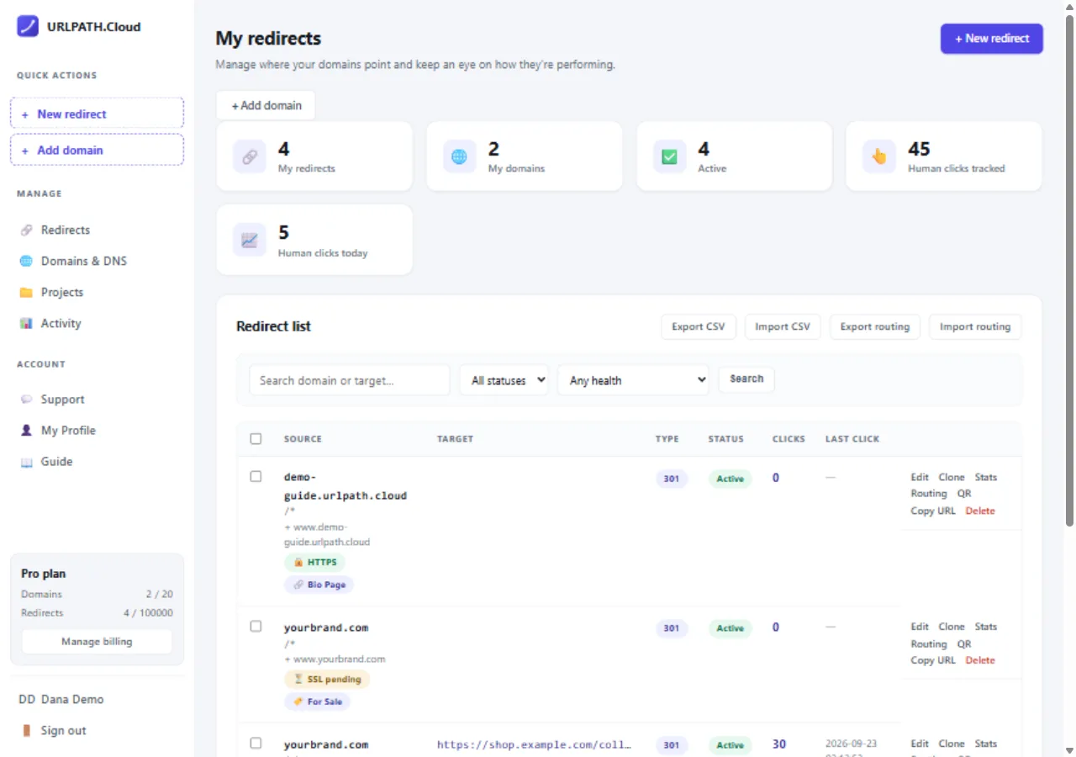Open Activity in the sidebar
This screenshot has width=1076, height=757.
pyautogui.click(x=97, y=323)
